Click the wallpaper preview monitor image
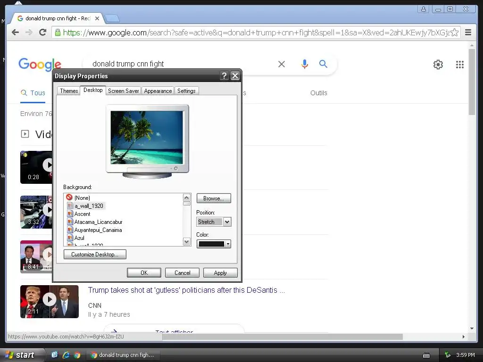483x362 pixels. click(x=147, y=141)
